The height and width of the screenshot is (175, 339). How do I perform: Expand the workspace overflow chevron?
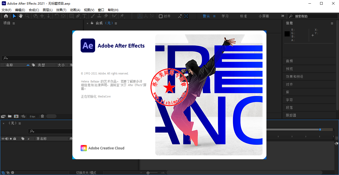[283, 16]
